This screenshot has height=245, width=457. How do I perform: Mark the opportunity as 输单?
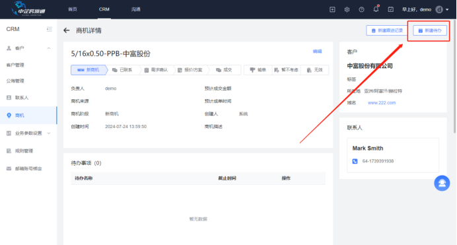coord(258,70)
